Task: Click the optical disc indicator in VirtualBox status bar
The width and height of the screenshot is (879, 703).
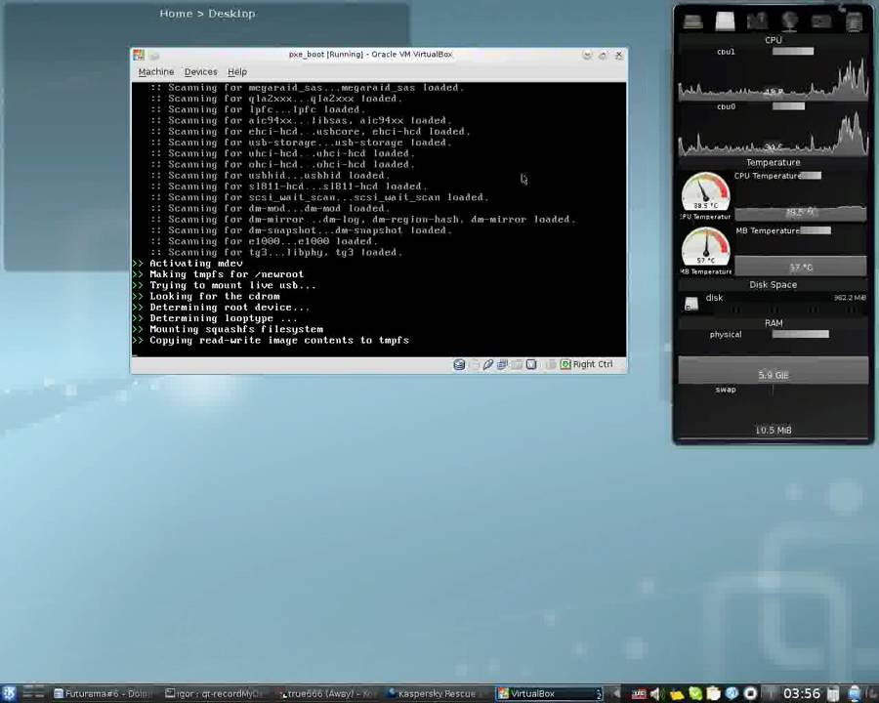Action: coord(475,365)
